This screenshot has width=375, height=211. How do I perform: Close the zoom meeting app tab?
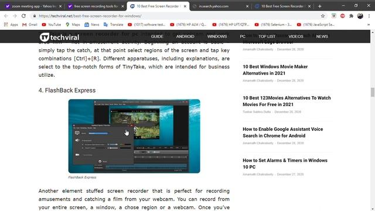pyautogui.click(x=60, y=6)
